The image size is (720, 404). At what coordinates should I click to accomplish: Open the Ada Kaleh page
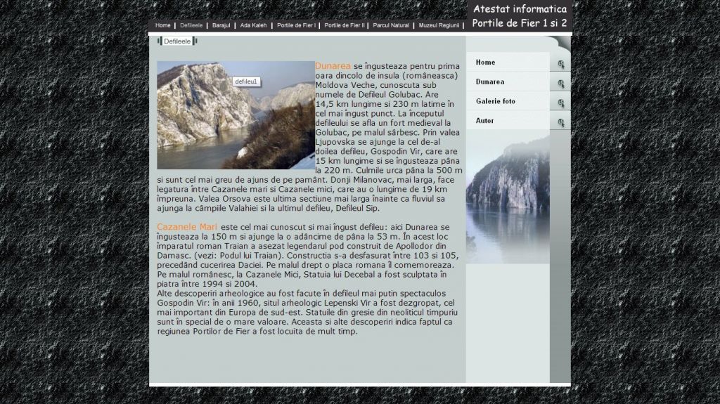click(253, 25)
